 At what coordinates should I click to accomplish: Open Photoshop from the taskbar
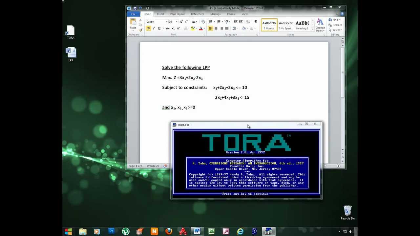[111, 232]
